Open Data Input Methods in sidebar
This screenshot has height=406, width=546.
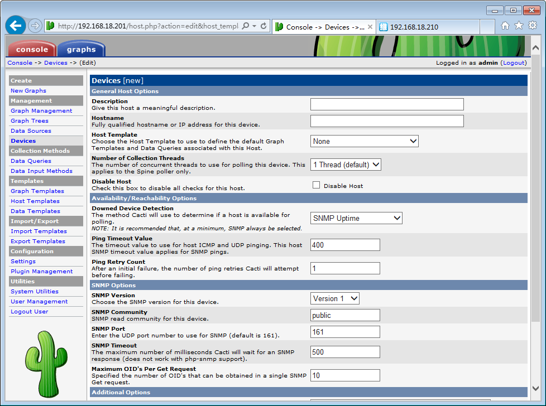pos(41,171)
